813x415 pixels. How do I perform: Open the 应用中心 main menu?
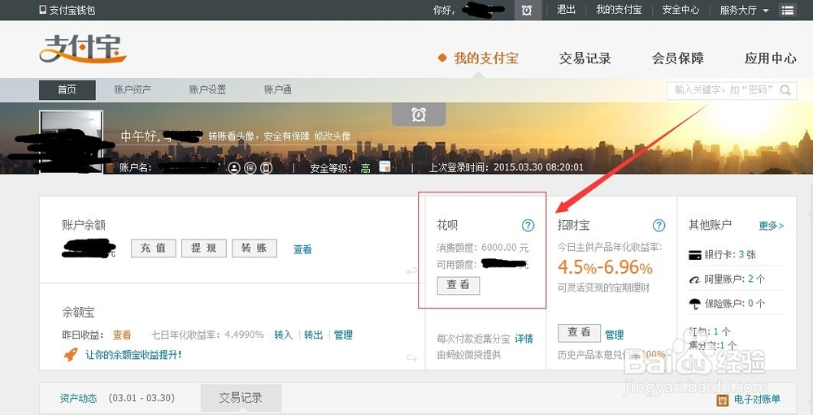coord(771,58)
